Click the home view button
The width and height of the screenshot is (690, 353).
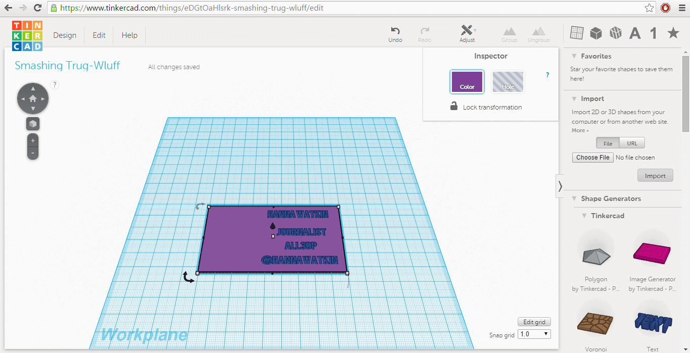(33, 98)
